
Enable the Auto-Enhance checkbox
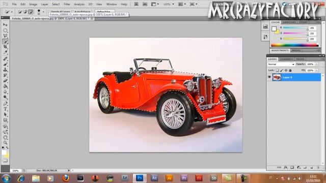click(73, 12)
